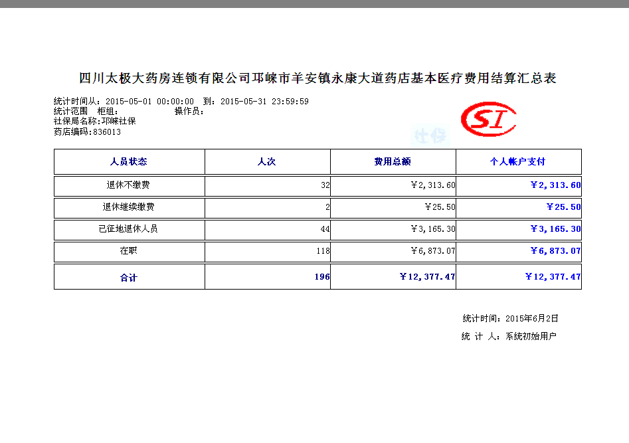
Task: Click the 个人帐户支付 total ¥12,377.47
Action: [x=553, y=277]
